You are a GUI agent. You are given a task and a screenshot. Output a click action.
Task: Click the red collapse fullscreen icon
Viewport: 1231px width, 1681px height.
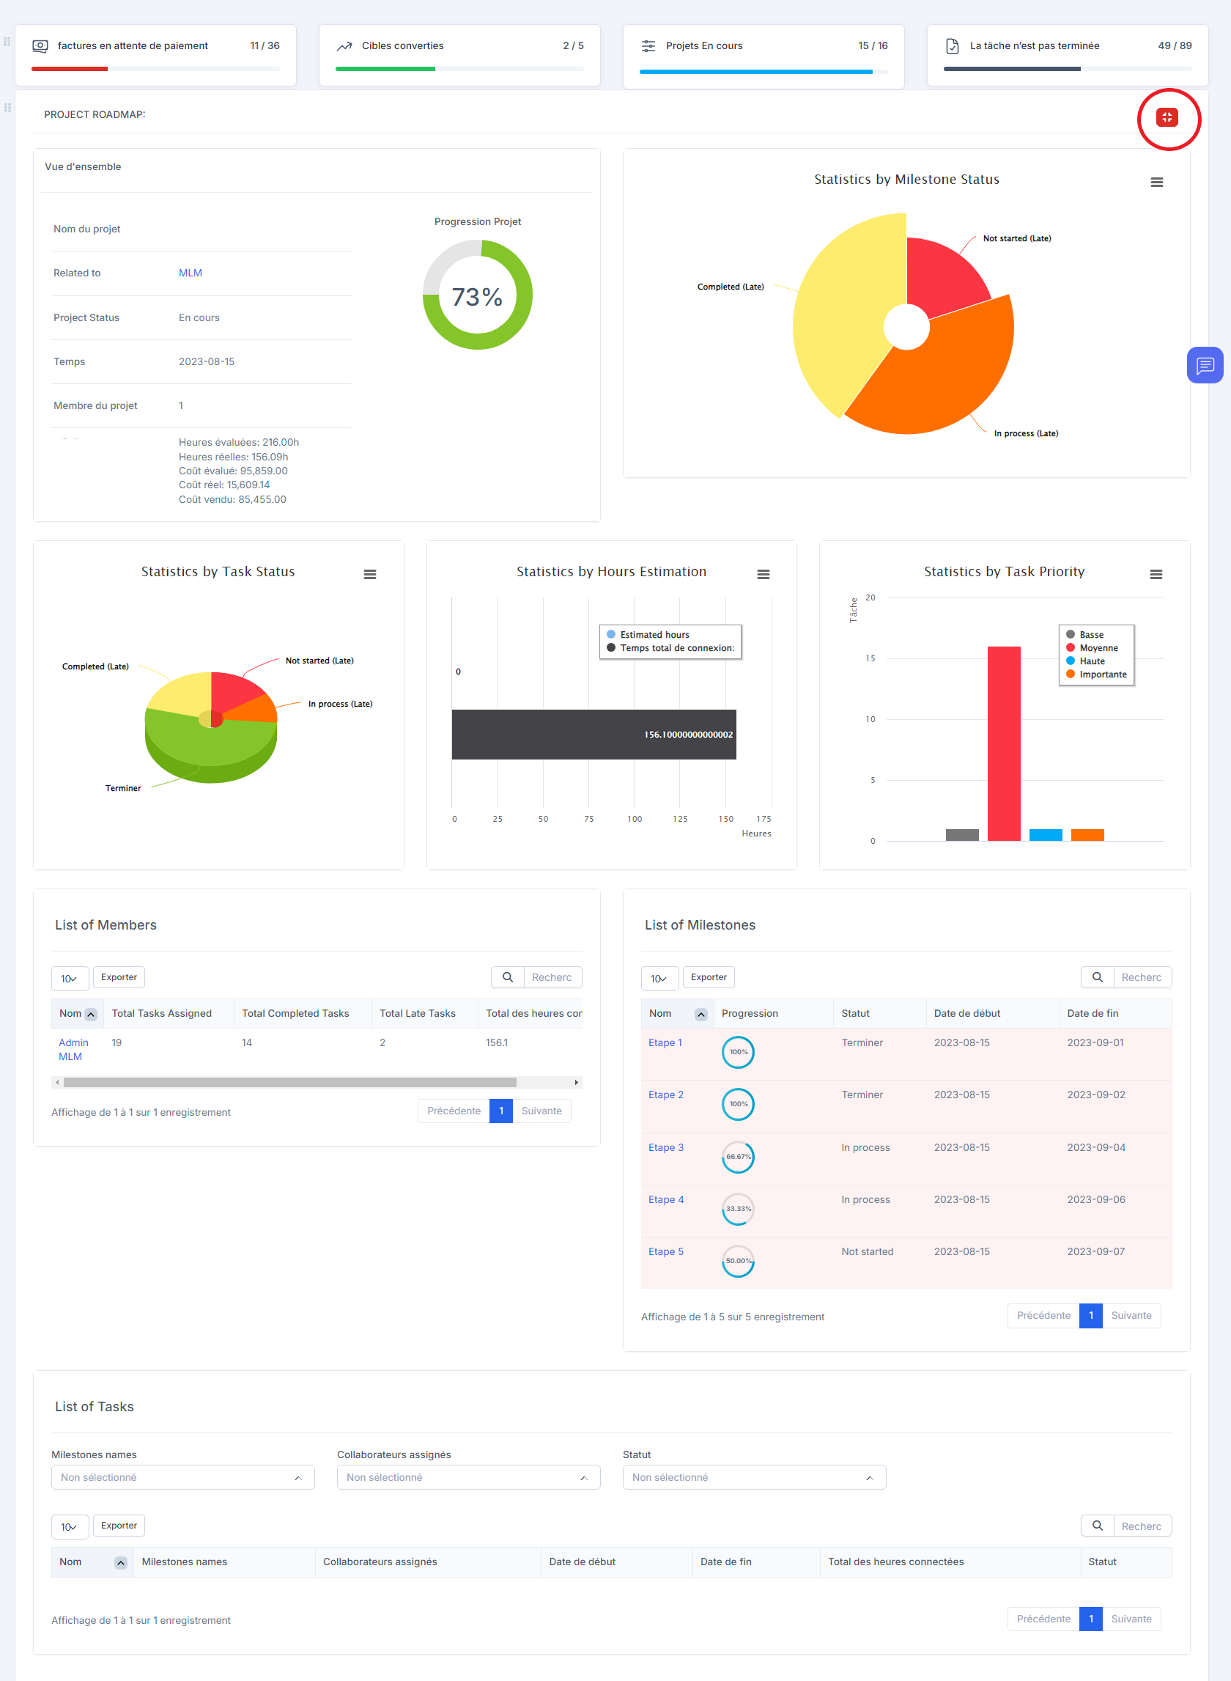tap(1167, 117)
